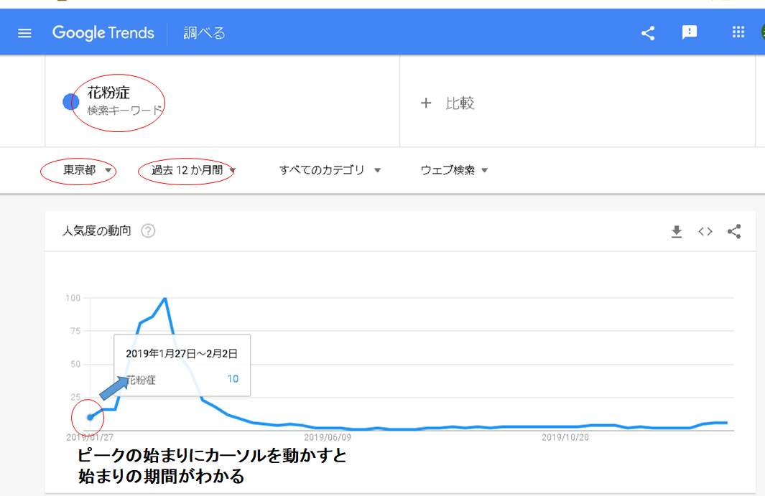Open the hamburger main menu
The height and width of the screenshot is (496, 765).
pyautogui.click(x=24, y=33)
